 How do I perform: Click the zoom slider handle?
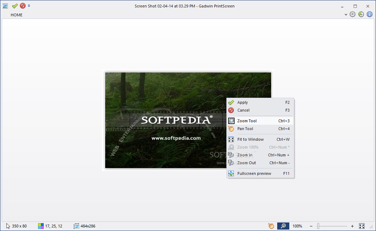pos(318,226)
